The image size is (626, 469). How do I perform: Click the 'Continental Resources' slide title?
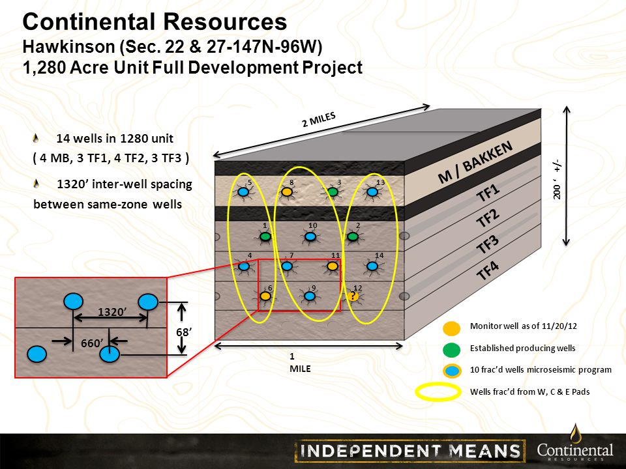pyautogui.click(x=155, y=21)
